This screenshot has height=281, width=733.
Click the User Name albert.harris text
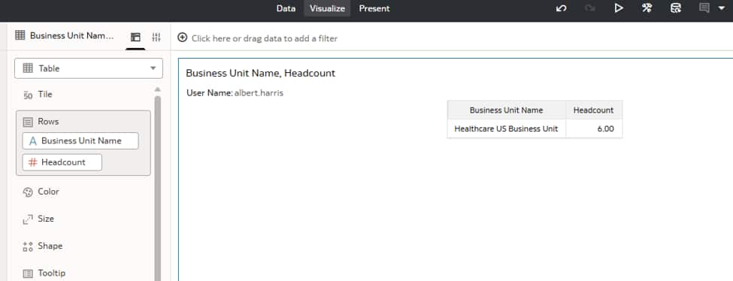[x=235, y=93]
